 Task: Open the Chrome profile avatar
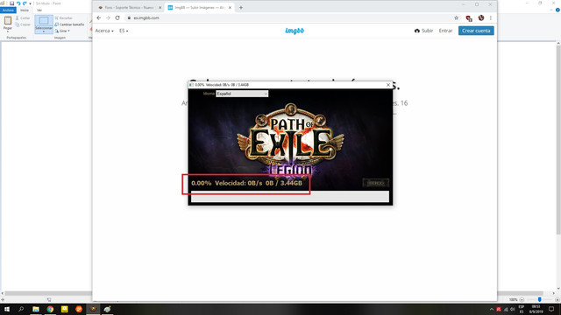click(481, 17)
